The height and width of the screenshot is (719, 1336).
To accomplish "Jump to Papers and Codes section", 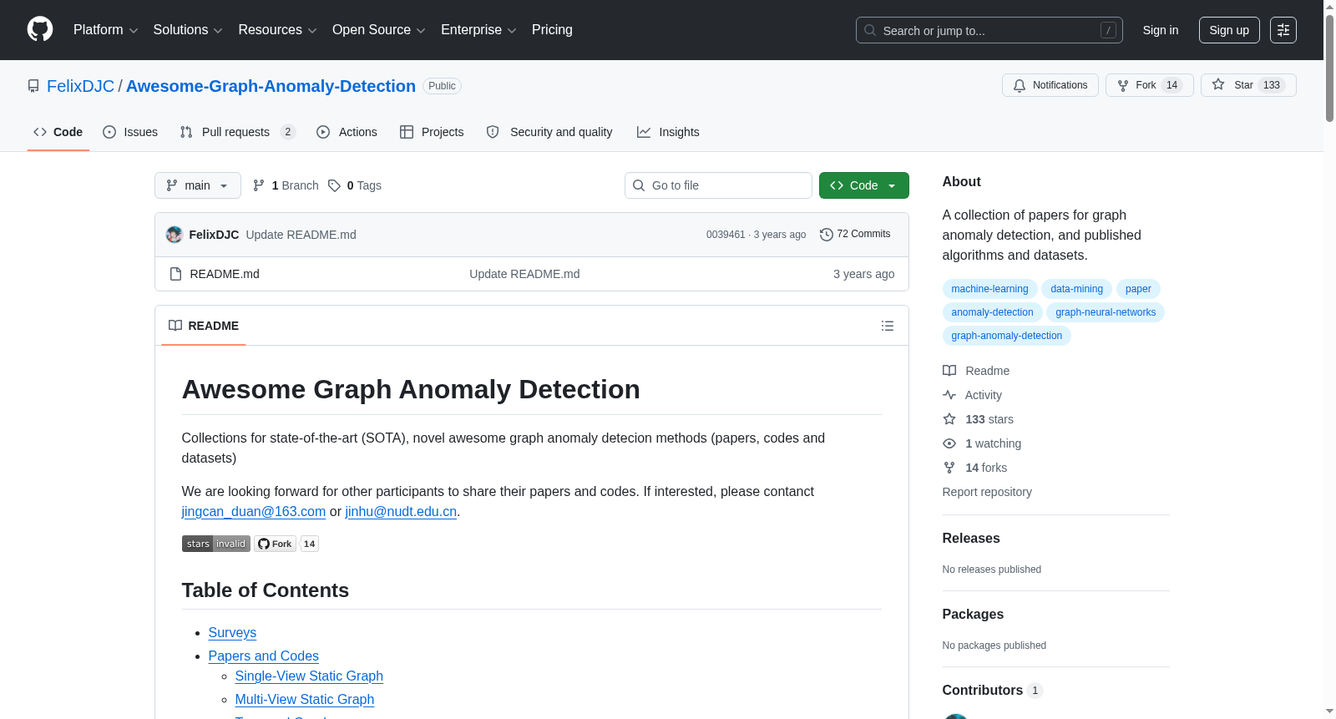I will pyautogui.click(x=264, y=656).
